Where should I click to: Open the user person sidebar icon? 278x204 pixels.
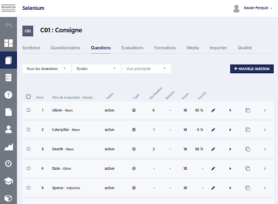click(x=8, y=129)
